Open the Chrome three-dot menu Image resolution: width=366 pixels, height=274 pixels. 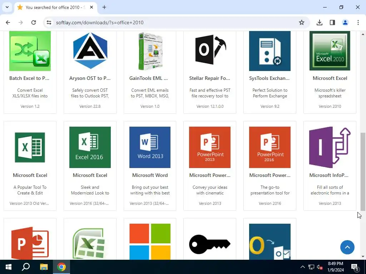pos(358,22)
